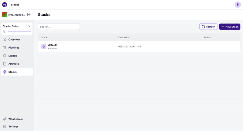
Task: Click the lime_mongo workspace name
Action: point(17,14)
